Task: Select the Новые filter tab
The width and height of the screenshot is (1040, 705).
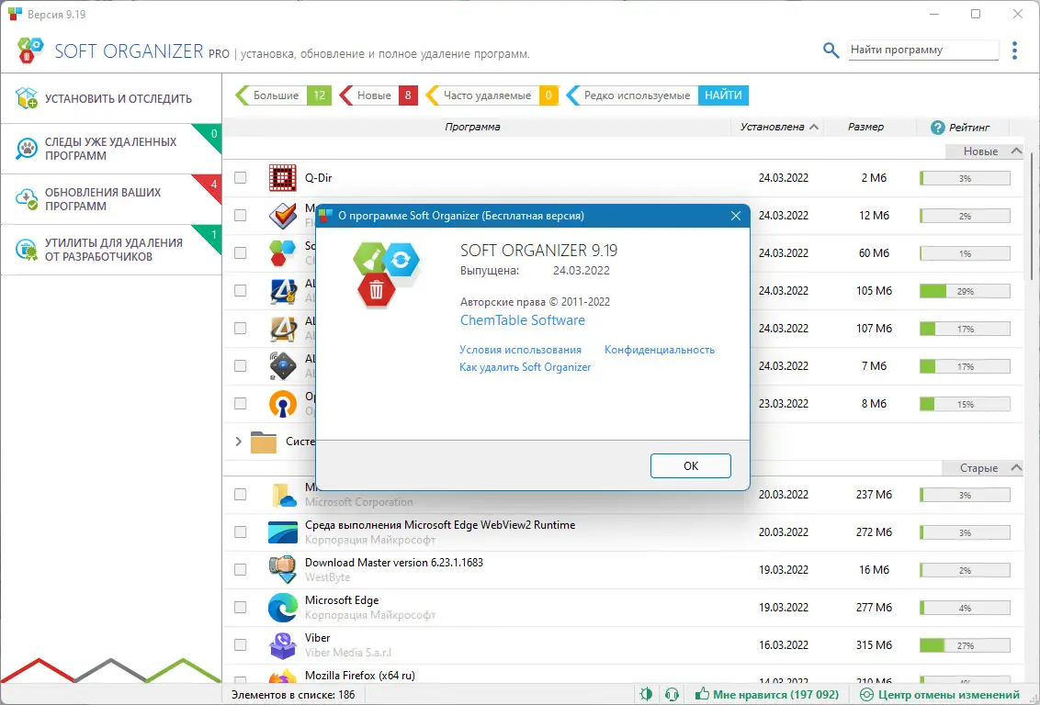Action: pyautogui.click(x=379, y=95)
